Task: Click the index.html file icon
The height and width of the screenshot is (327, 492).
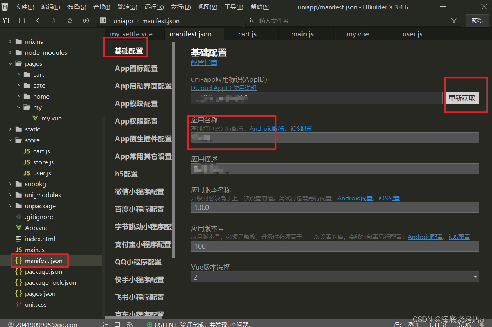Action: click(x=18, y=239)
